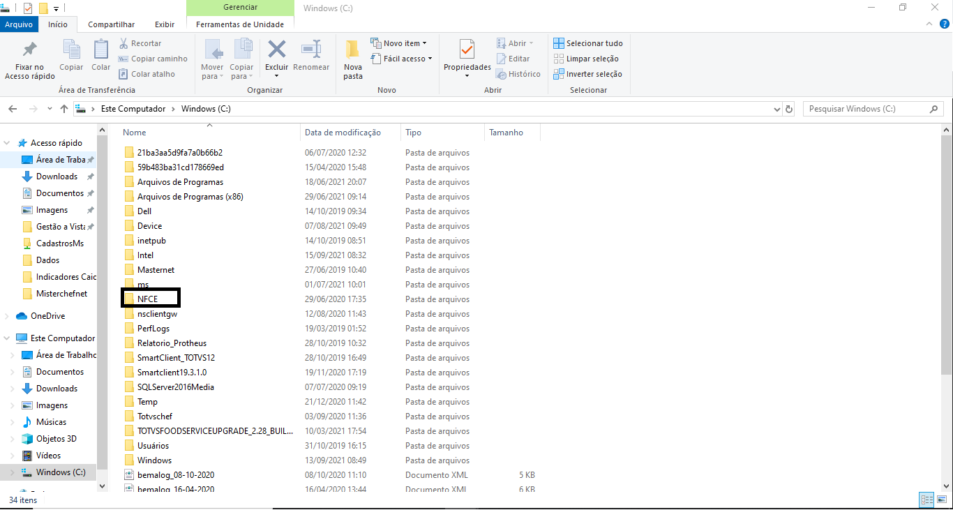Sort by the Nome column header
The image size is (953, 510).
point(209,133)
